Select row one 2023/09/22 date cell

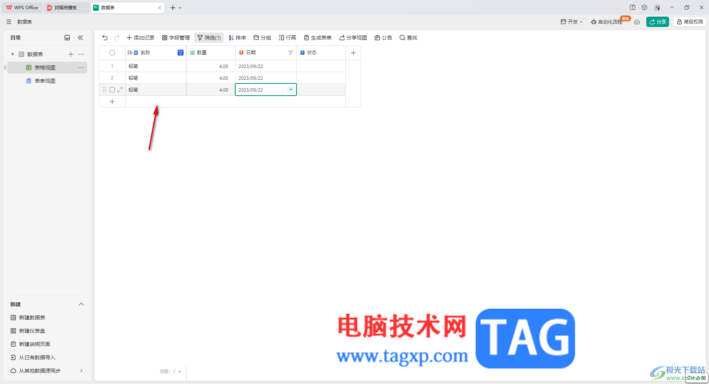pyautogui.click(x=266, y=66)
